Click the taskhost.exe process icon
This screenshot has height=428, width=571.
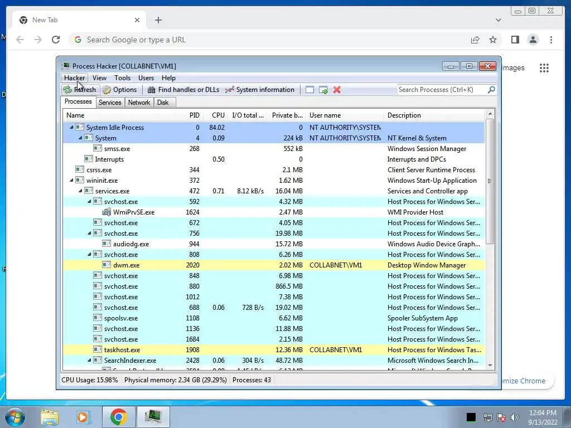[98, 349]
